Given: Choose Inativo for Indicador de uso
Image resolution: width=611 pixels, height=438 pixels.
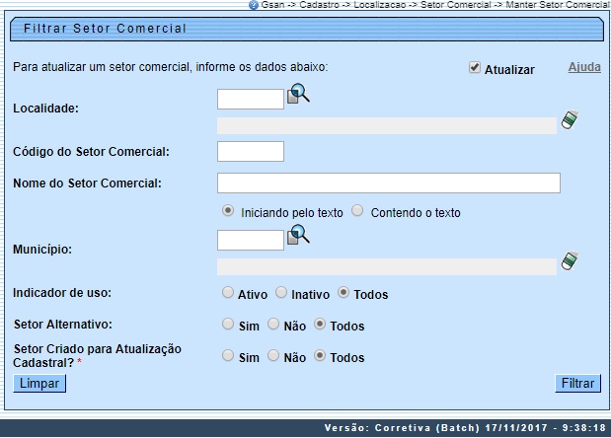Looking at the screenshot, I should (x=281, y=293).
